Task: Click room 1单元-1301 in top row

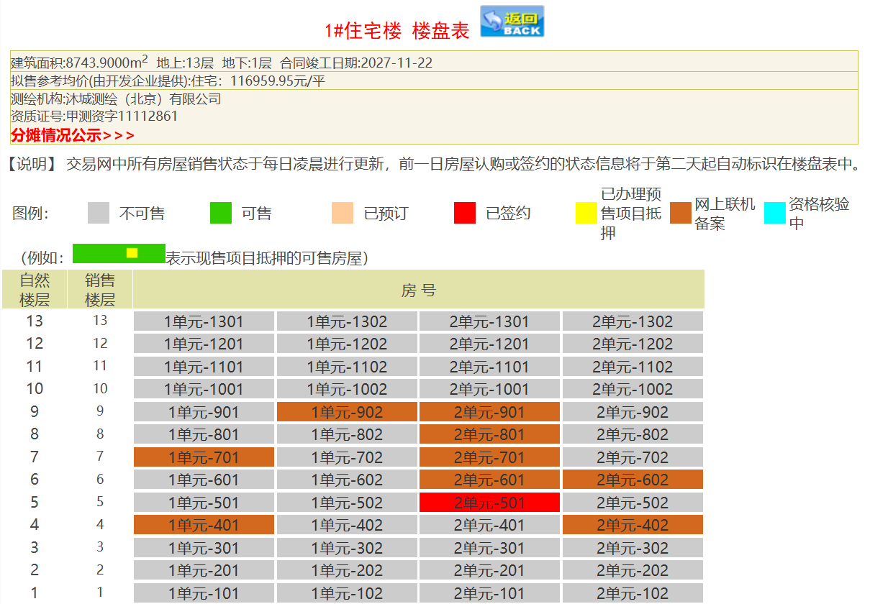Action: tap(204, 321)
